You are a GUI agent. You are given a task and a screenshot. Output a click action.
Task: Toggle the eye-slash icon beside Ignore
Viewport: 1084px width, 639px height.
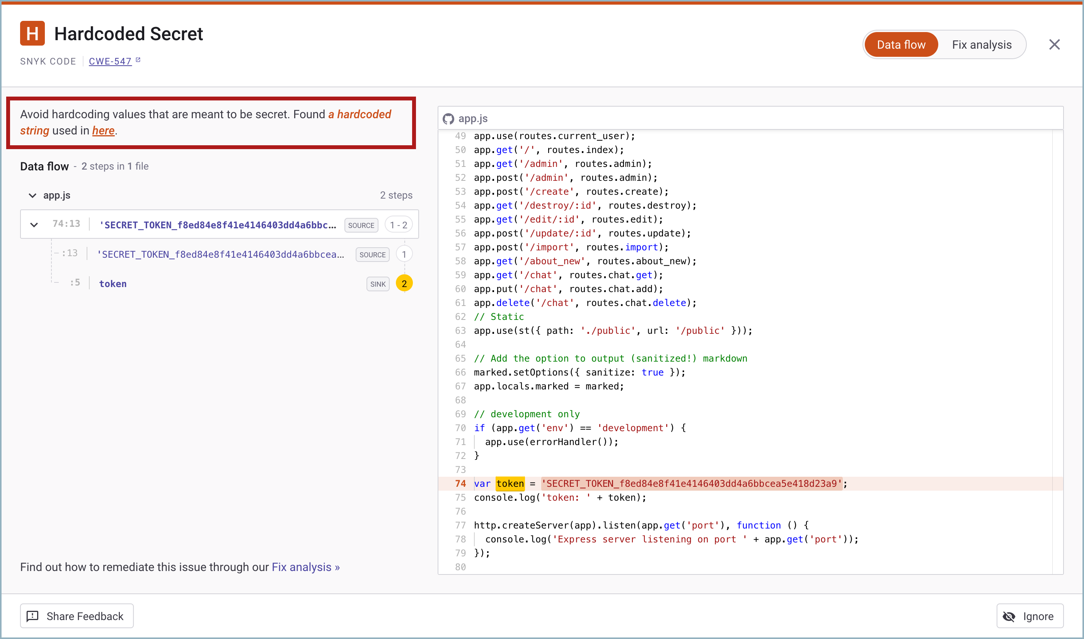[x=1009, y=616]
